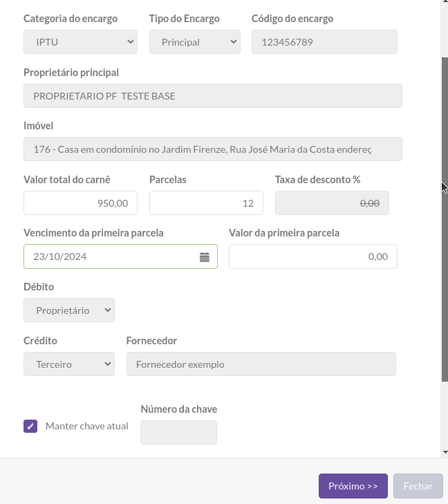
Task: Click Valor da primeira parcela field
Action: pos(313,256)
